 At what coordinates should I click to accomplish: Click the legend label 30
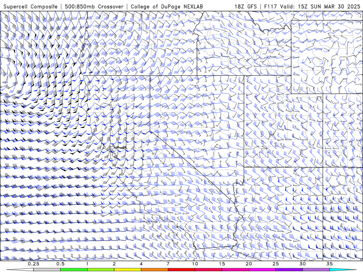(302, 264)
